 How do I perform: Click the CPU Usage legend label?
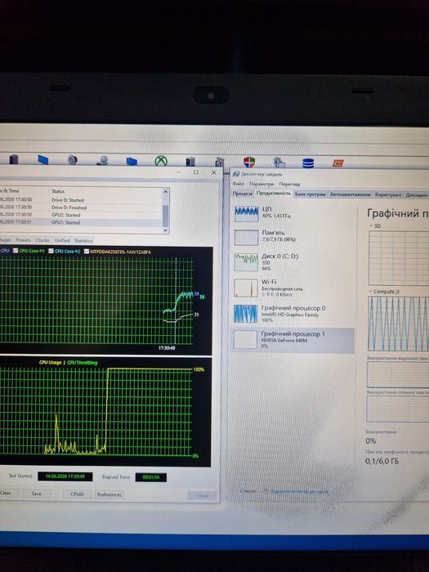50,362
